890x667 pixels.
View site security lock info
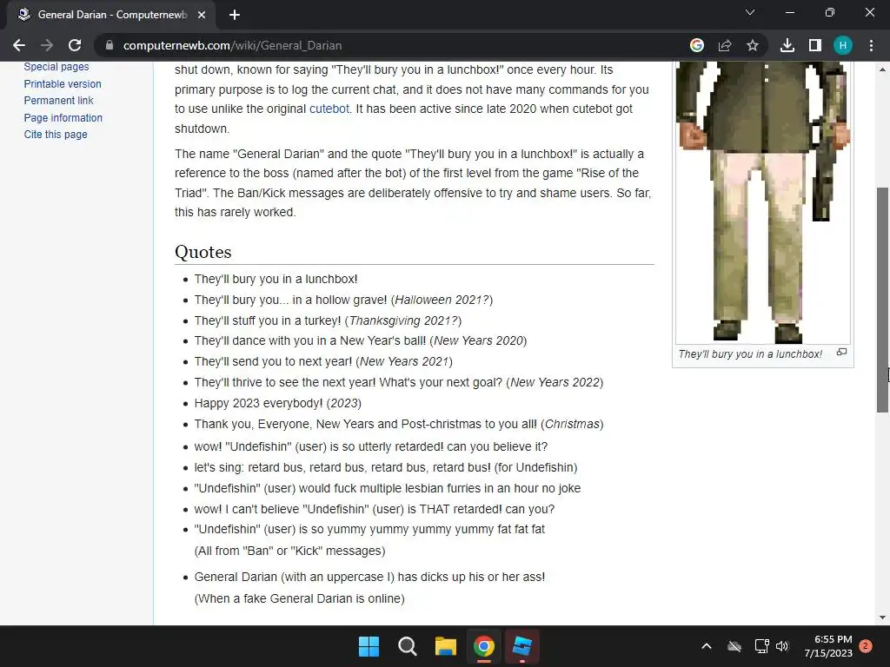pos(110,45)
